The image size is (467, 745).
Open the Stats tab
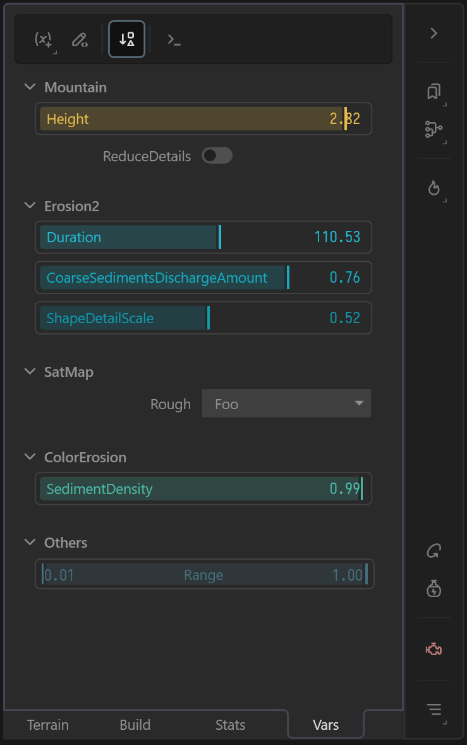[x=230, y=725]
